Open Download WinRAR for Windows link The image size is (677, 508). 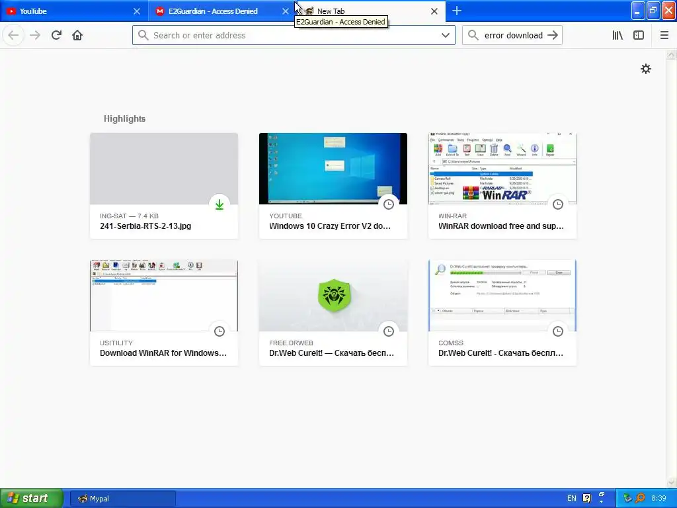(163, 353)
